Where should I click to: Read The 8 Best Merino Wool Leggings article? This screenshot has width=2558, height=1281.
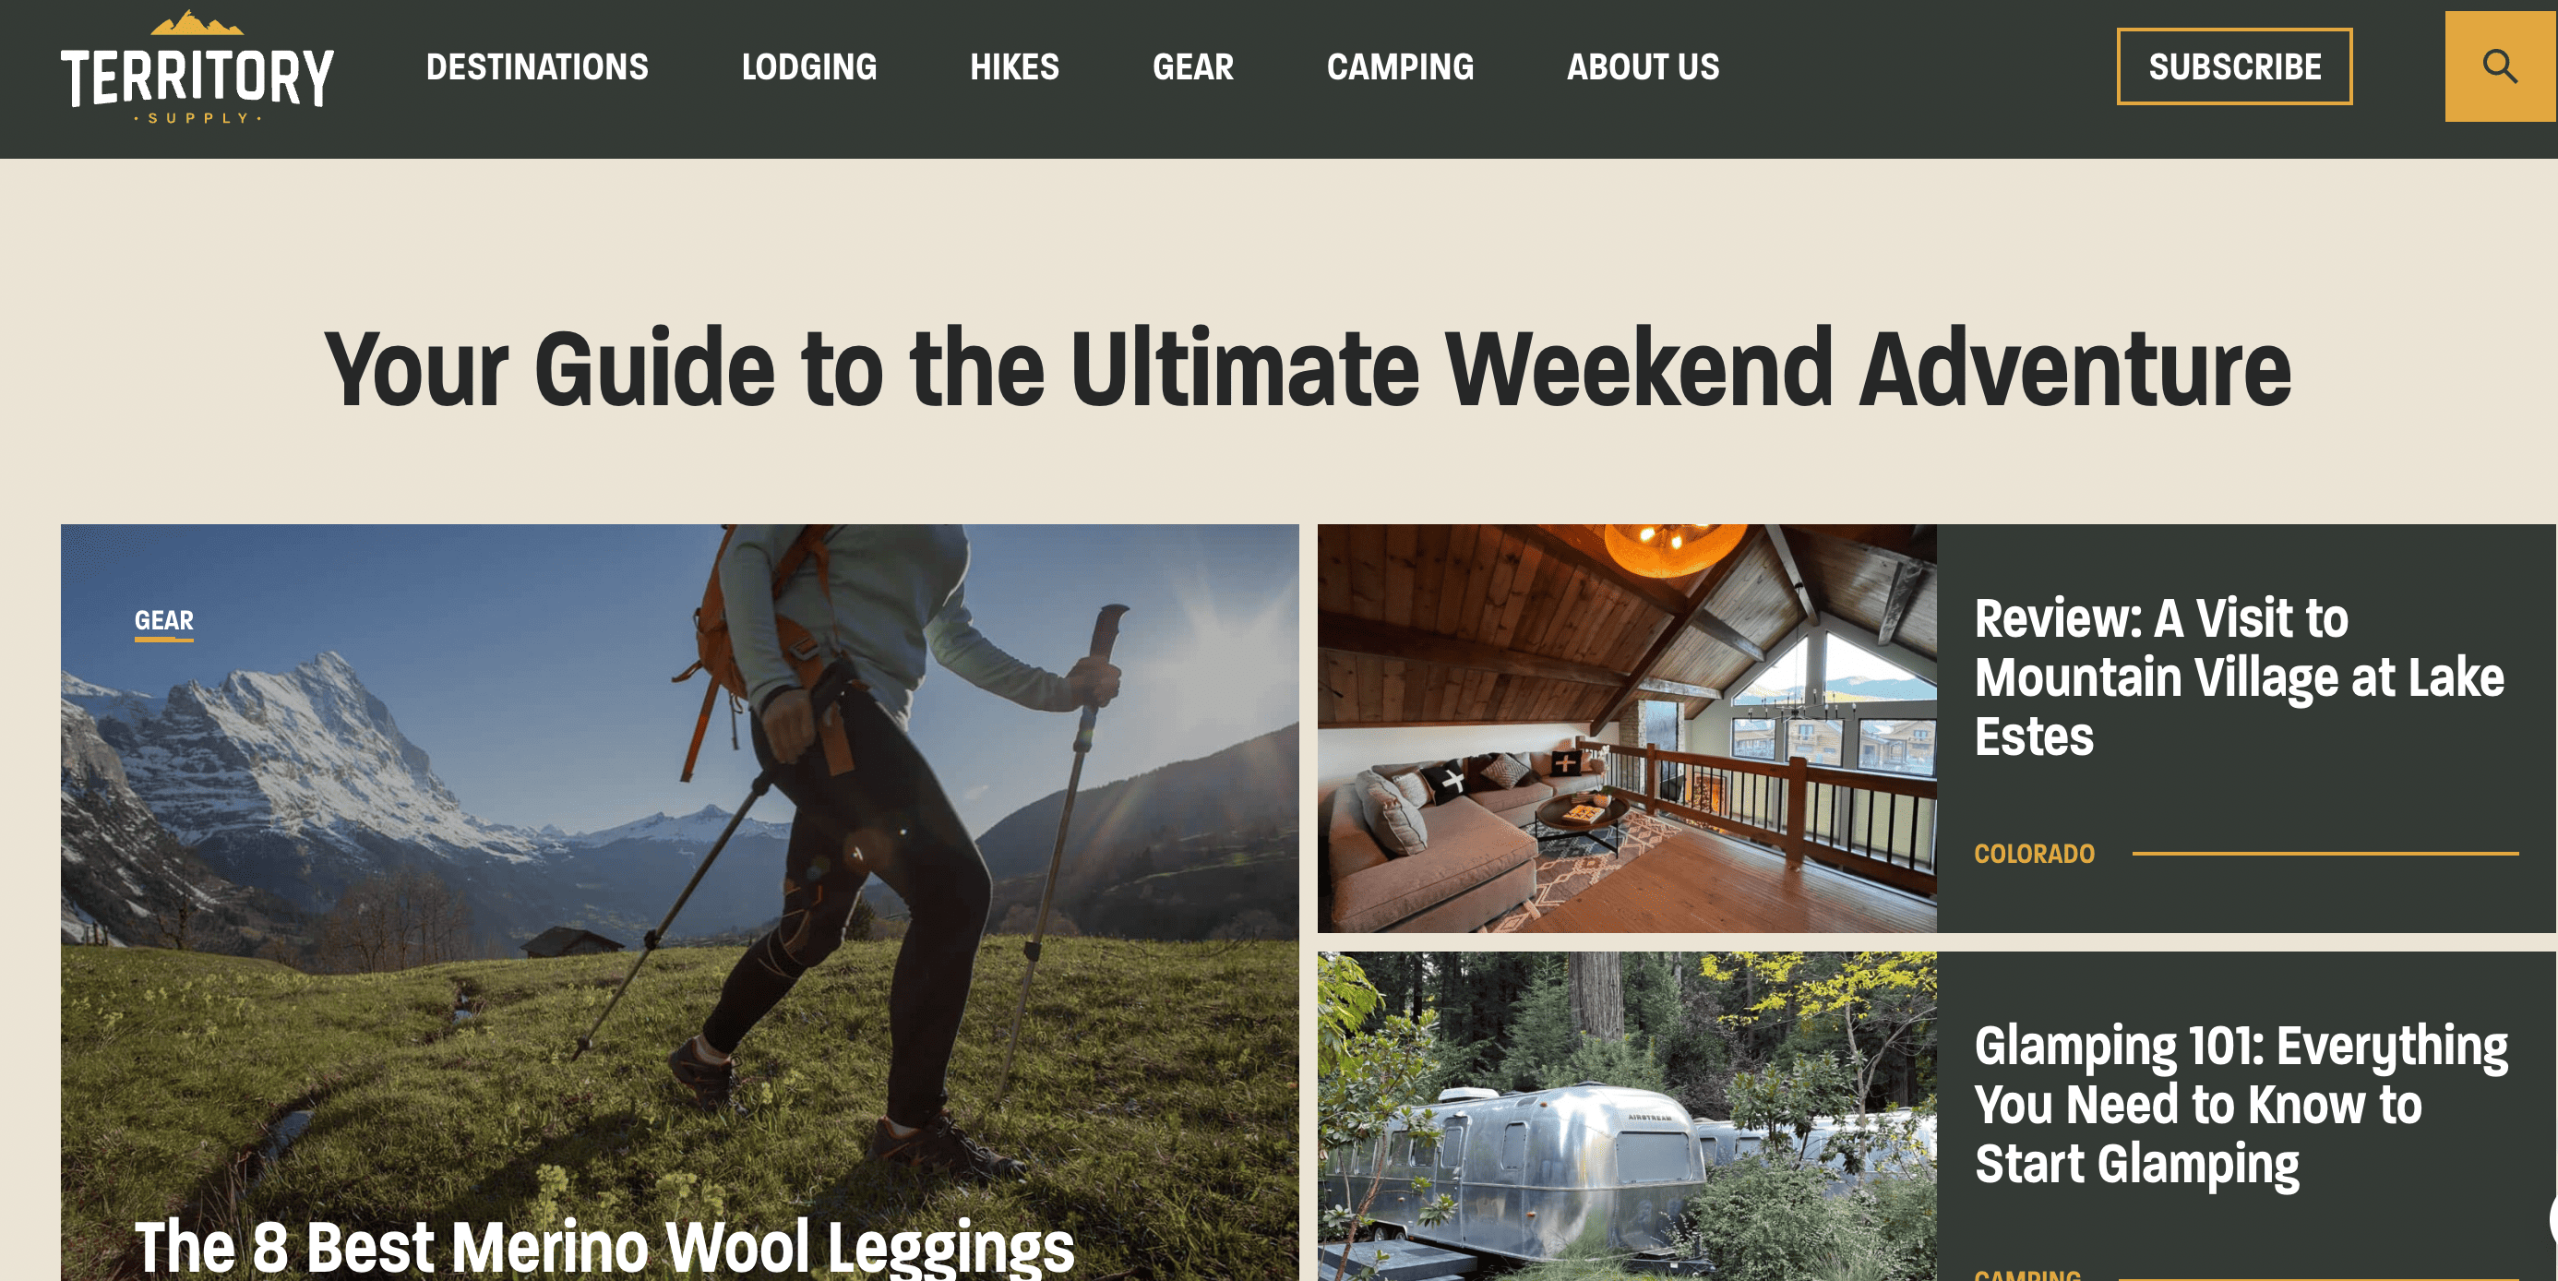coord(604,1245)
